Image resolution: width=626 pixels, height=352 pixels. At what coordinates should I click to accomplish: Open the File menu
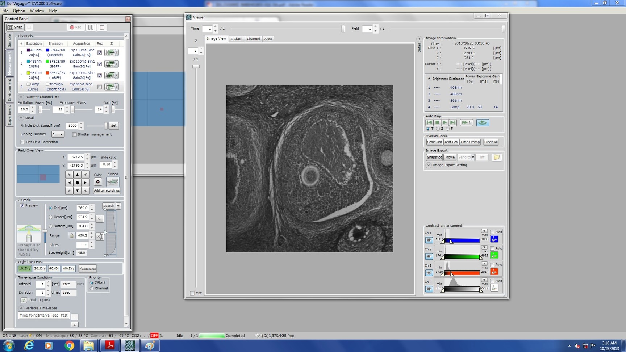tap(5, 11)
